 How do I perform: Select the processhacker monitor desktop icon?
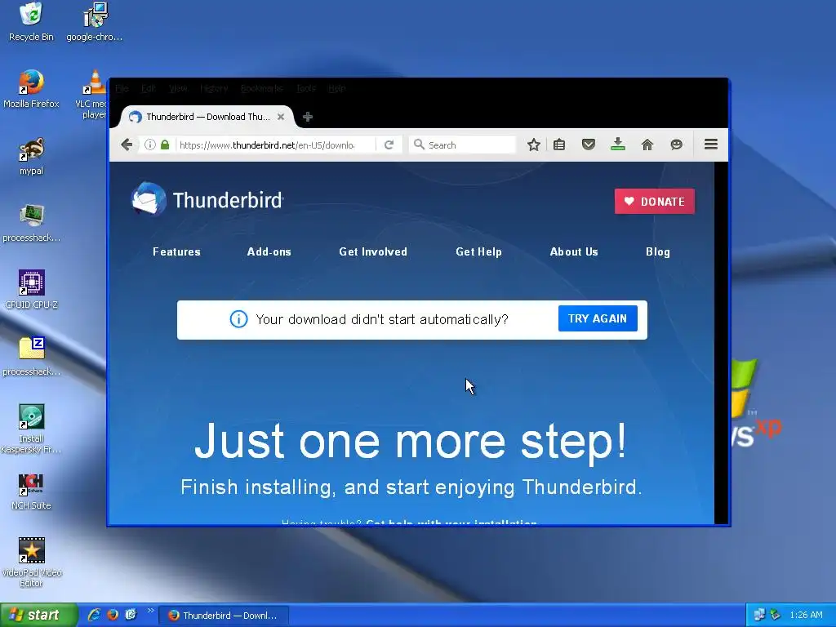31,223
